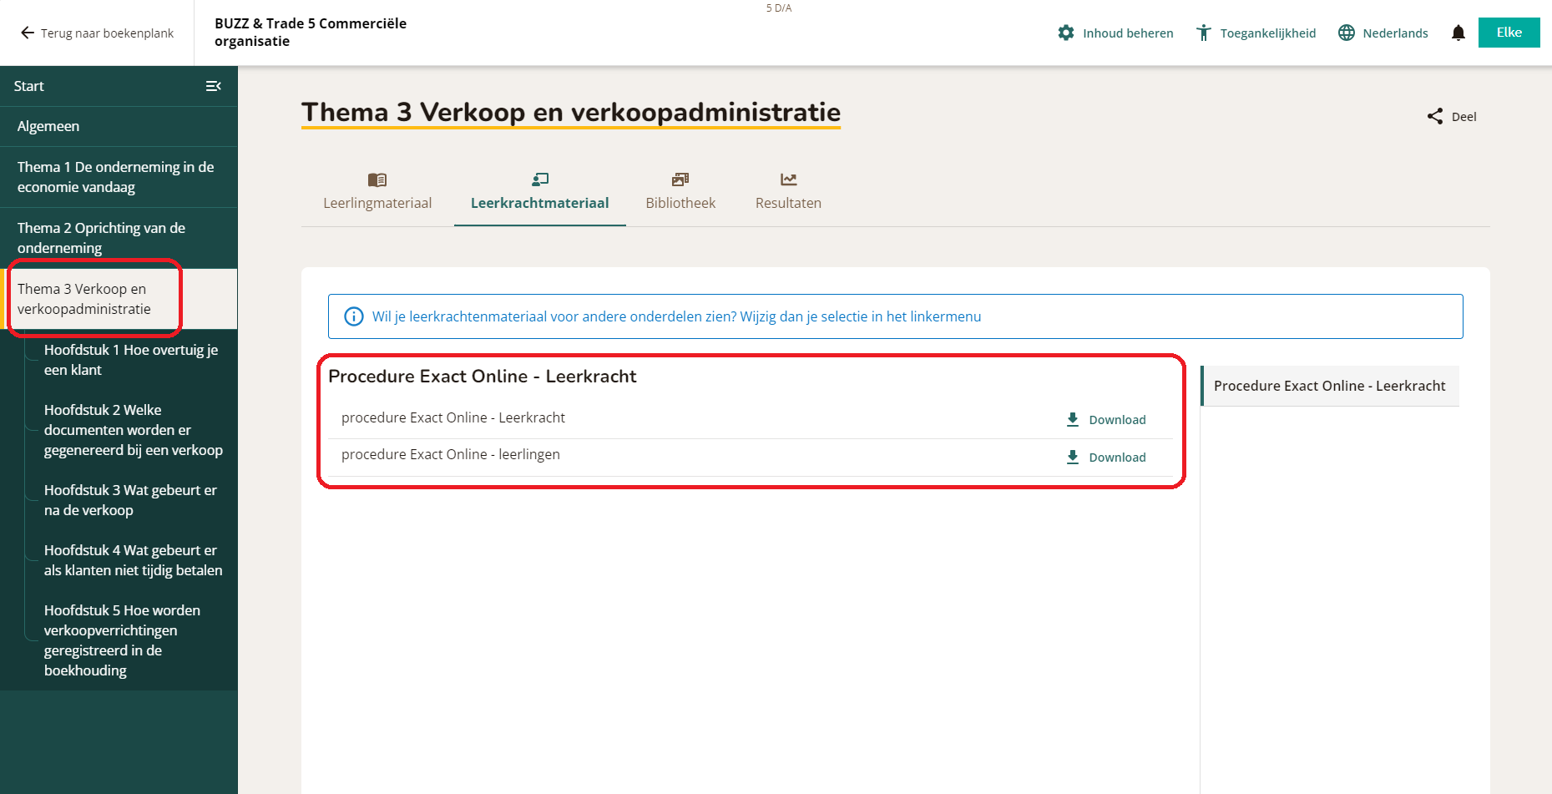Click the notification bell icon

(1458, 33)
